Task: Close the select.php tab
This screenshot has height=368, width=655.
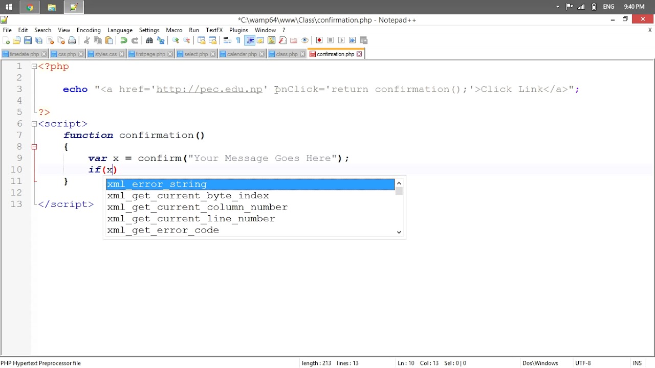Action: tap(213, 54)
